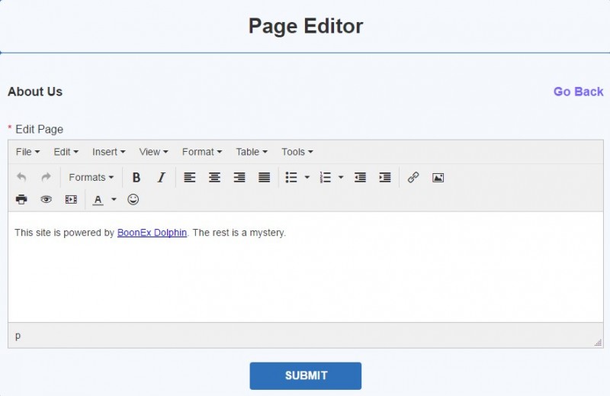
Task: Click the SUBMIT button
Action: coord(306,375)
